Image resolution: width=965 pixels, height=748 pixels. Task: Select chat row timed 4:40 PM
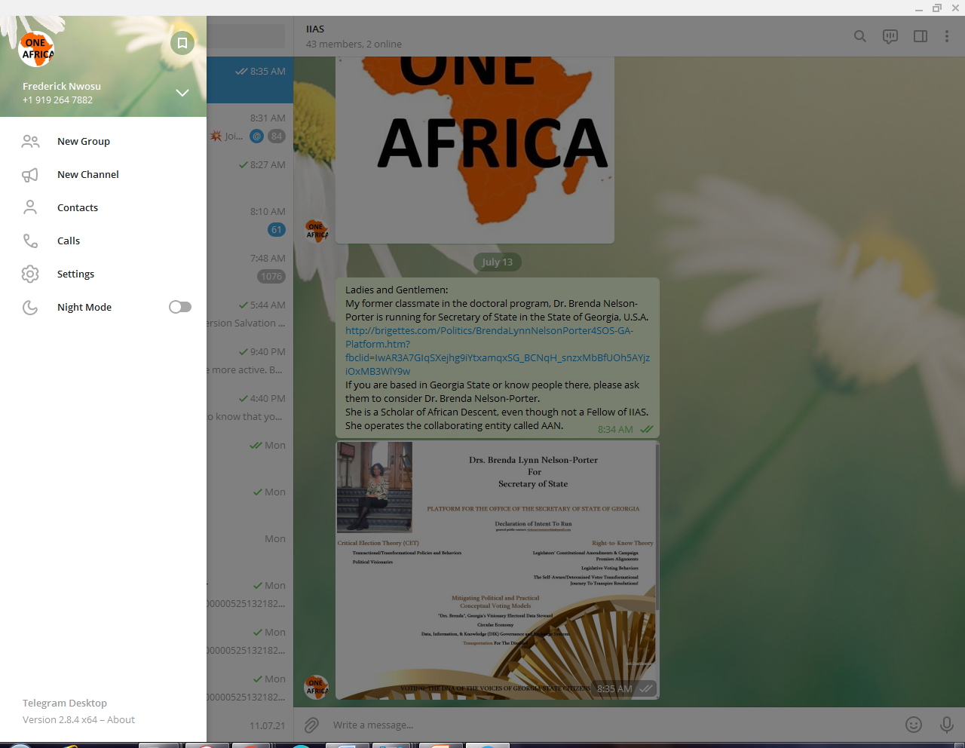click(250, 407)
